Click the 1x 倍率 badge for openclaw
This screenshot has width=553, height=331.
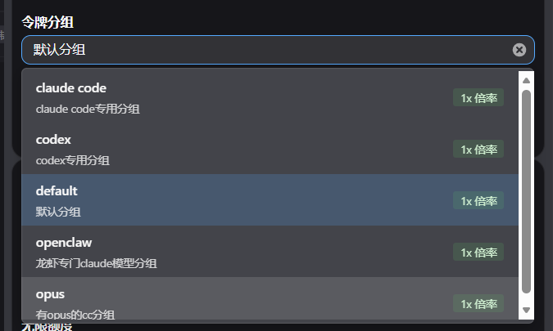click(x=478, y=252)
